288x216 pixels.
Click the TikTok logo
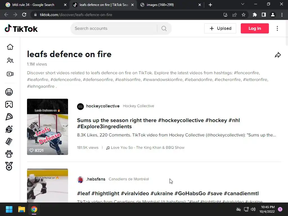pos(21,28)
